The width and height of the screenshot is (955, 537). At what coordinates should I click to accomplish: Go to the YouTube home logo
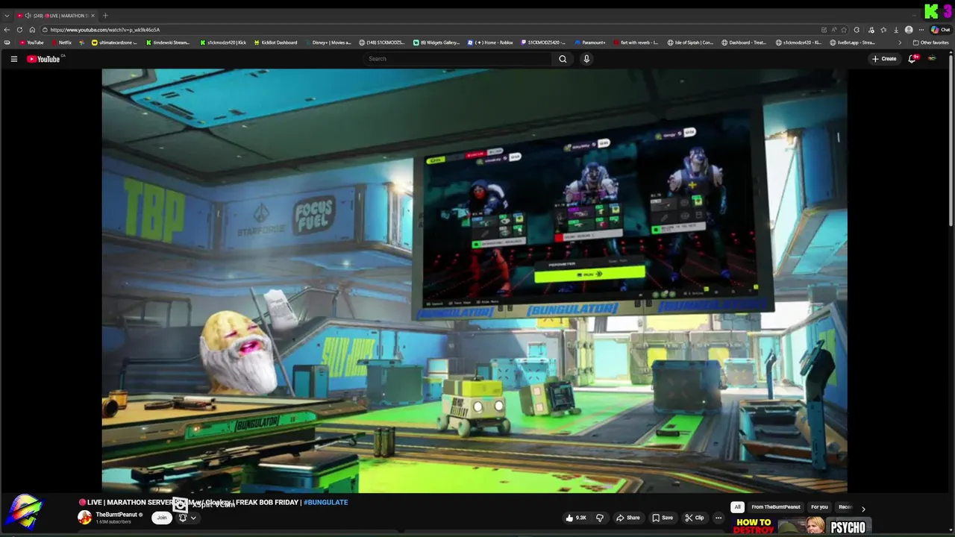coord(44,59)
